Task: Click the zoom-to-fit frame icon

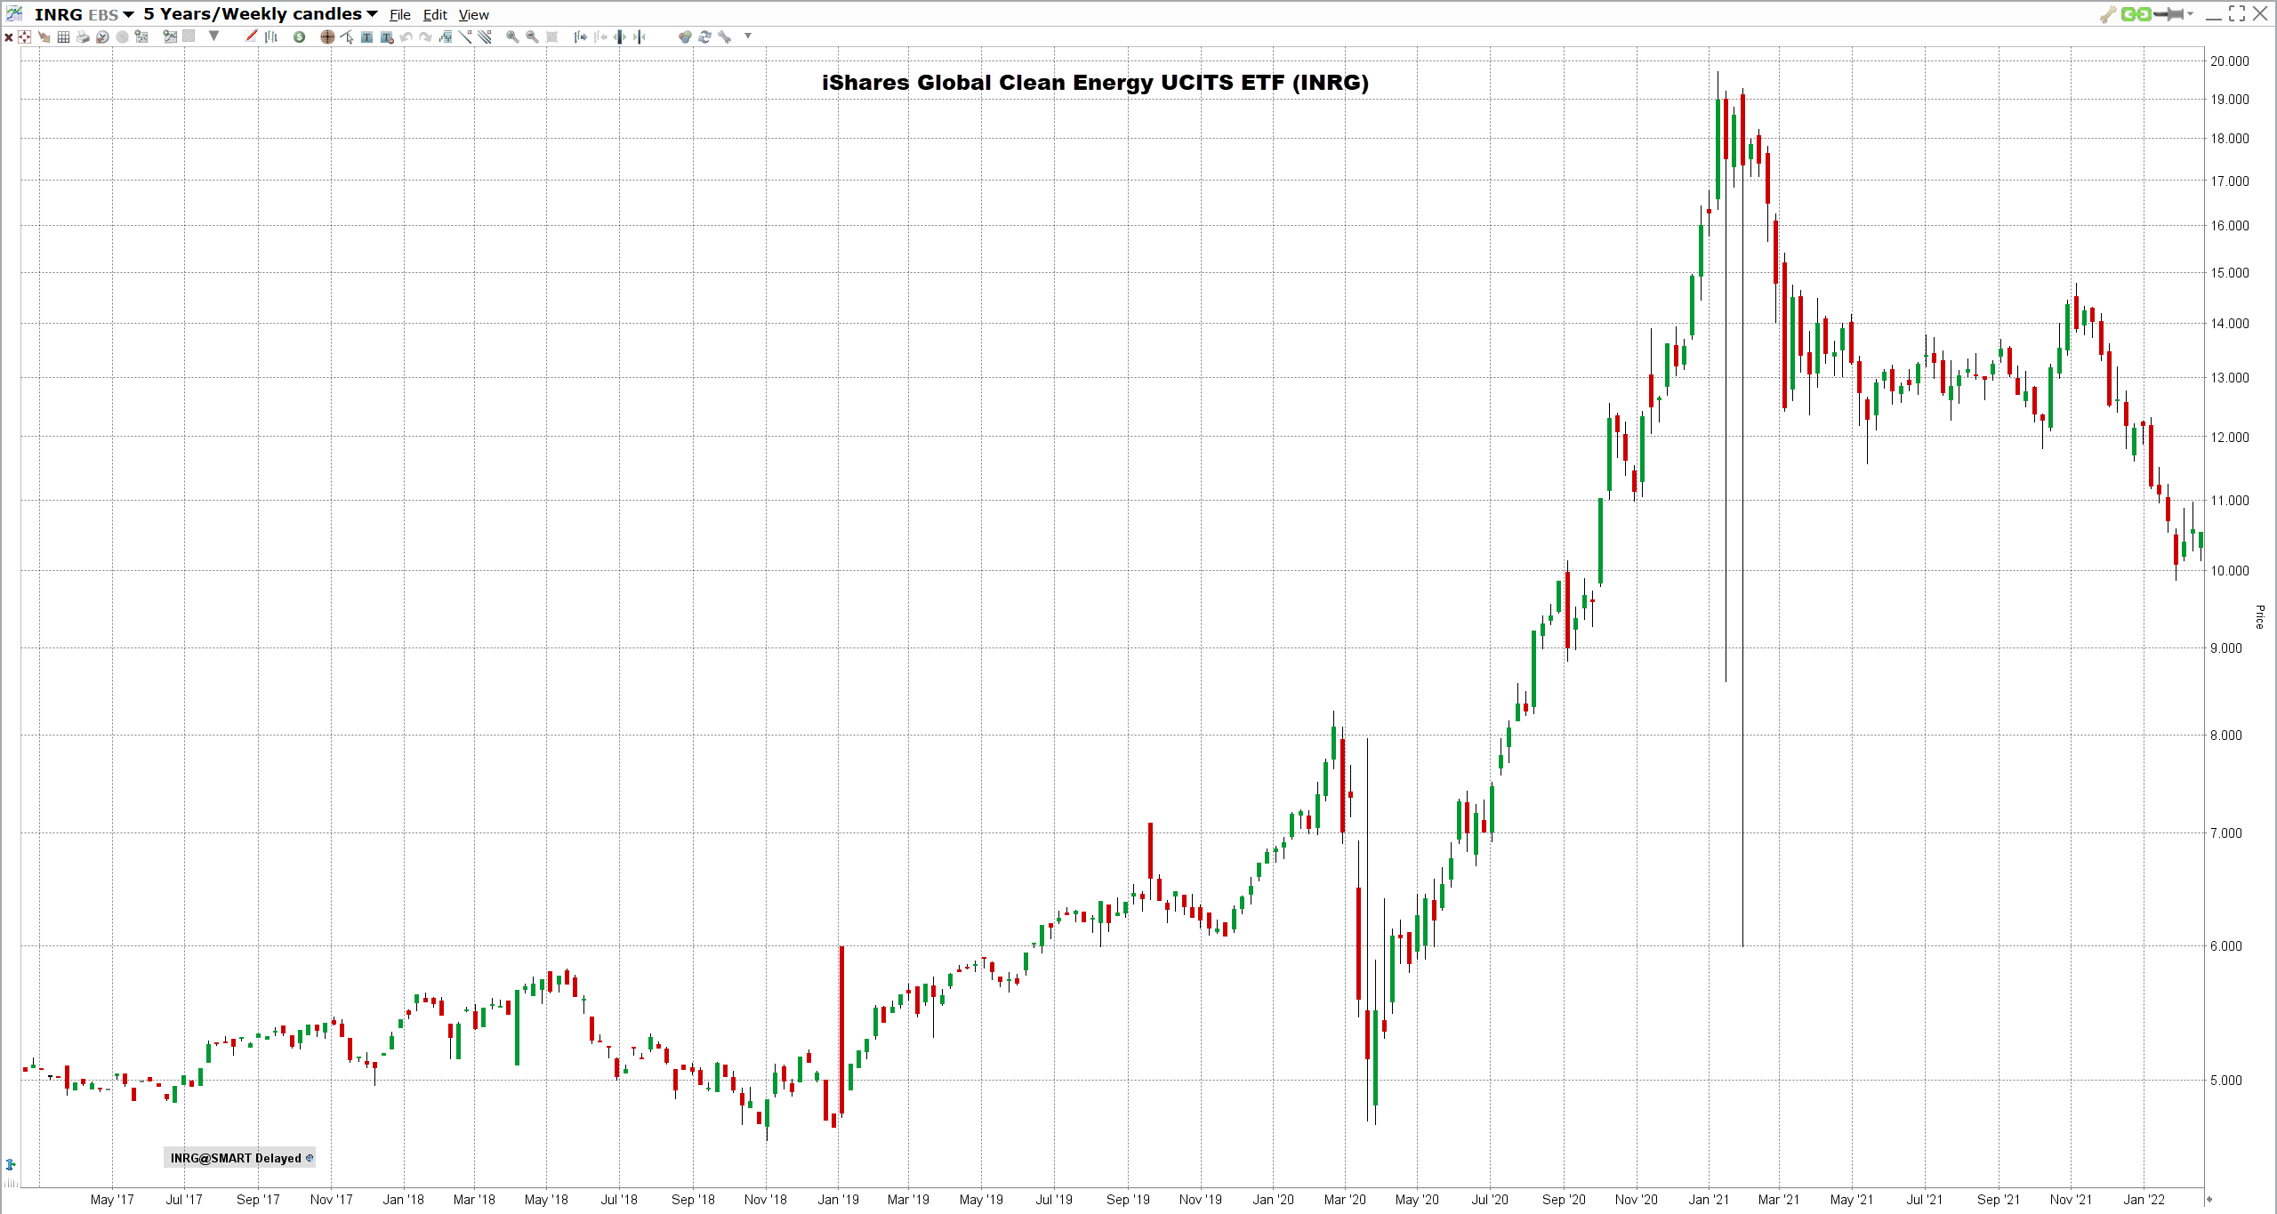Action: (x=552, y=37)
